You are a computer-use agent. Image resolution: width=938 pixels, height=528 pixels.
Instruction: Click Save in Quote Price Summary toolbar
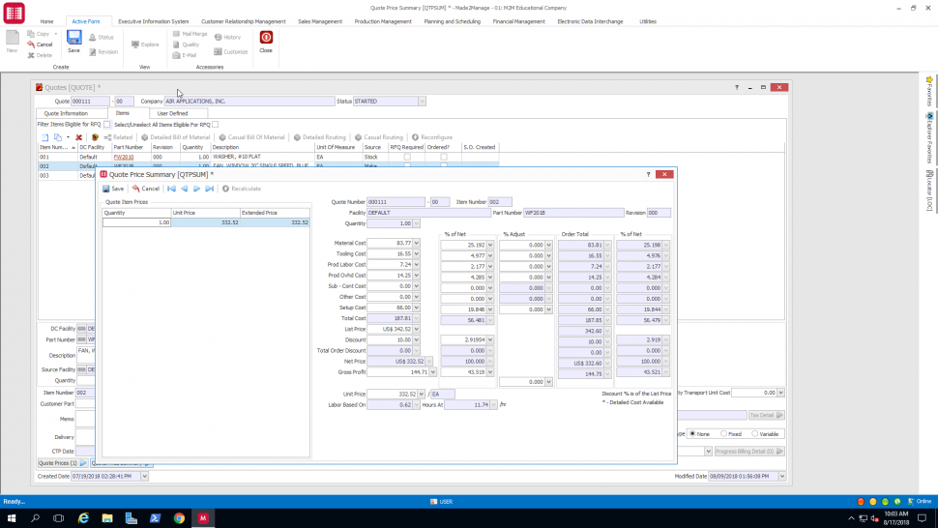(x=113, y=189)
